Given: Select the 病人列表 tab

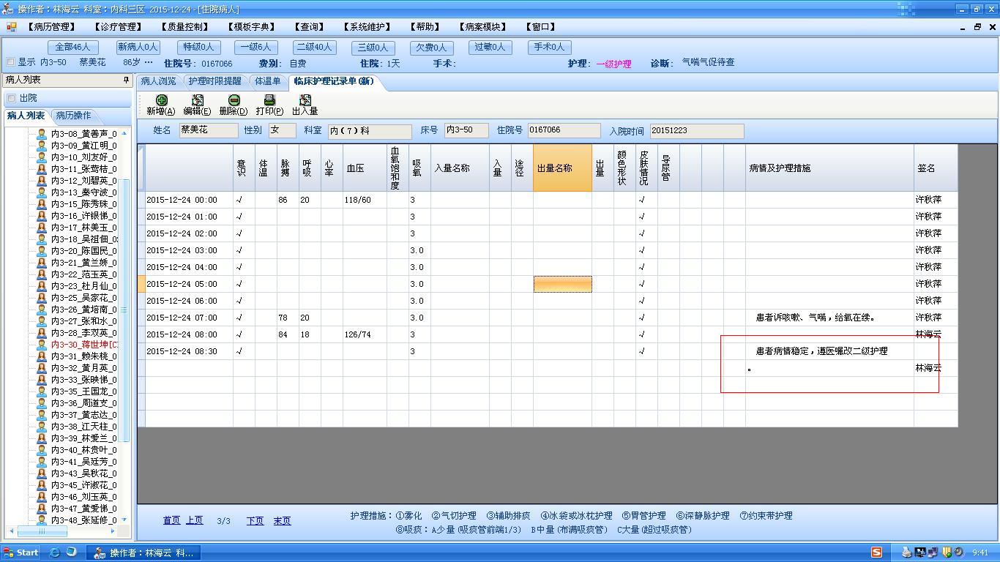Looking at the screenshot, I should coord(26,116).
